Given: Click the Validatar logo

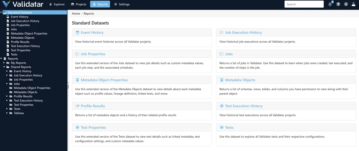Looking at the screenshot, I should coord(23,4).
